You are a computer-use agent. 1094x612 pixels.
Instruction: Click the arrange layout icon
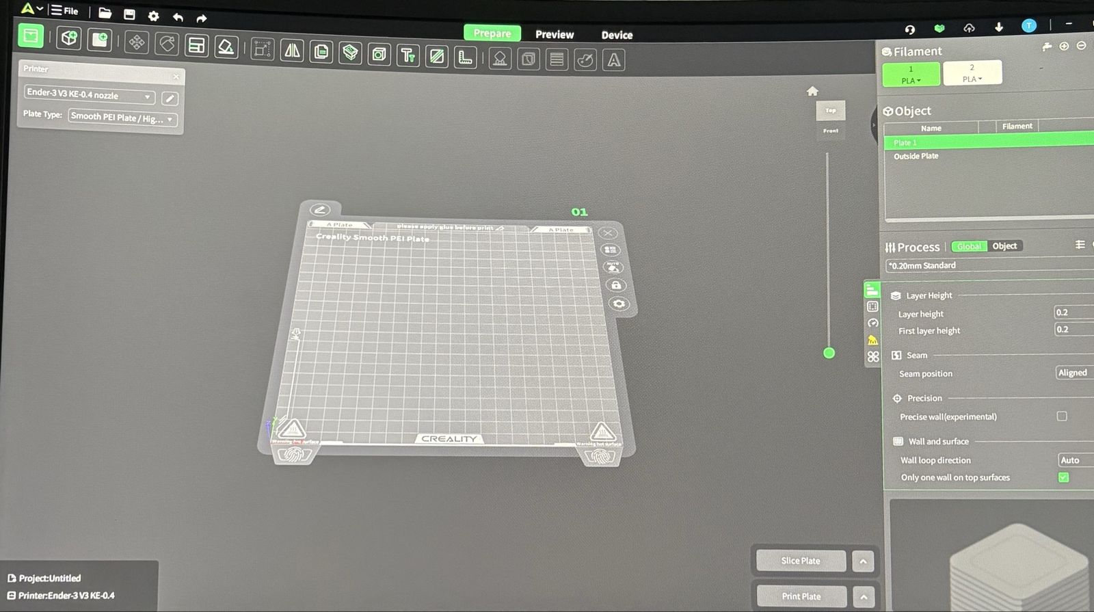197,46
